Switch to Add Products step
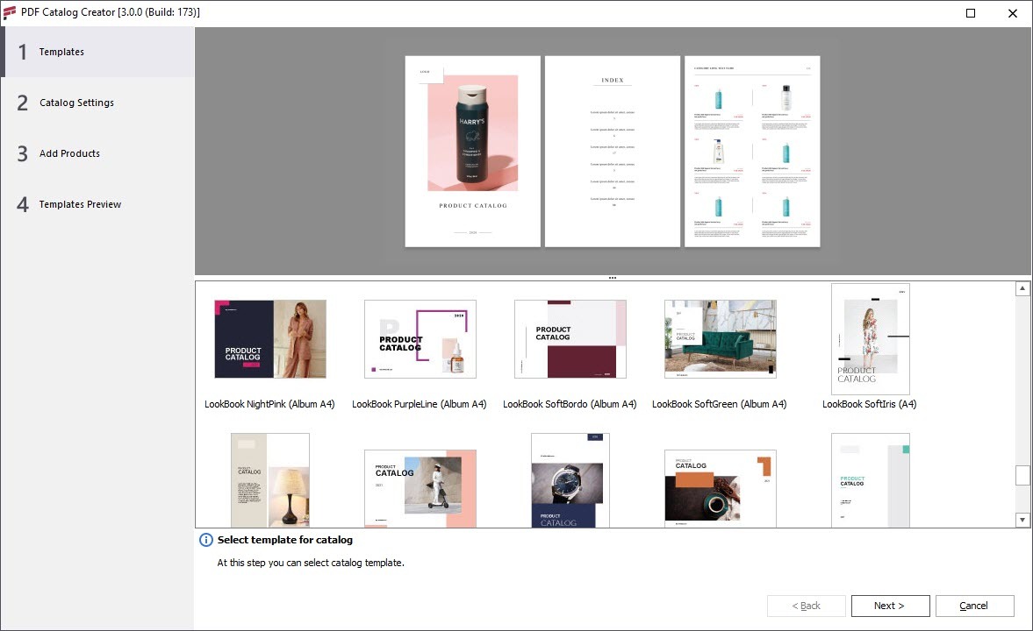1033x631 pixels. tap(69, 154)
